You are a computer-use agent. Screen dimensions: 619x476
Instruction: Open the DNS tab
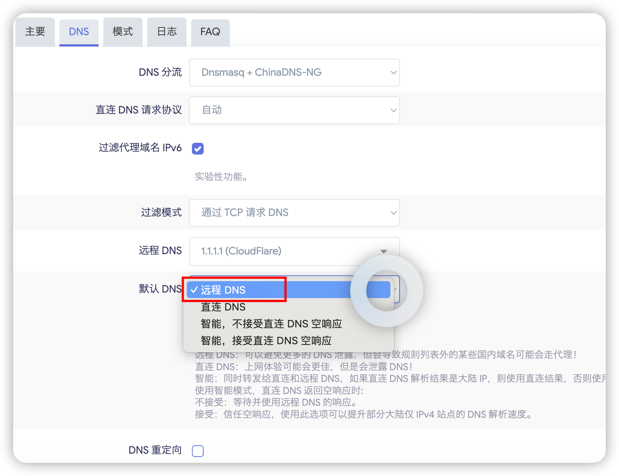pos(79,32)
